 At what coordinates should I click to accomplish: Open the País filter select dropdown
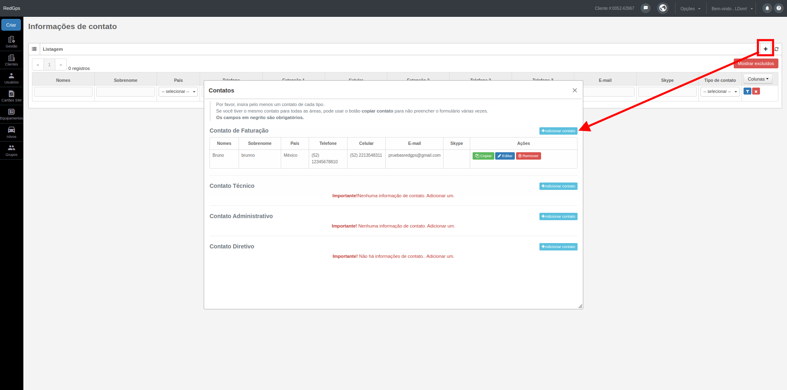coord(178,92)
